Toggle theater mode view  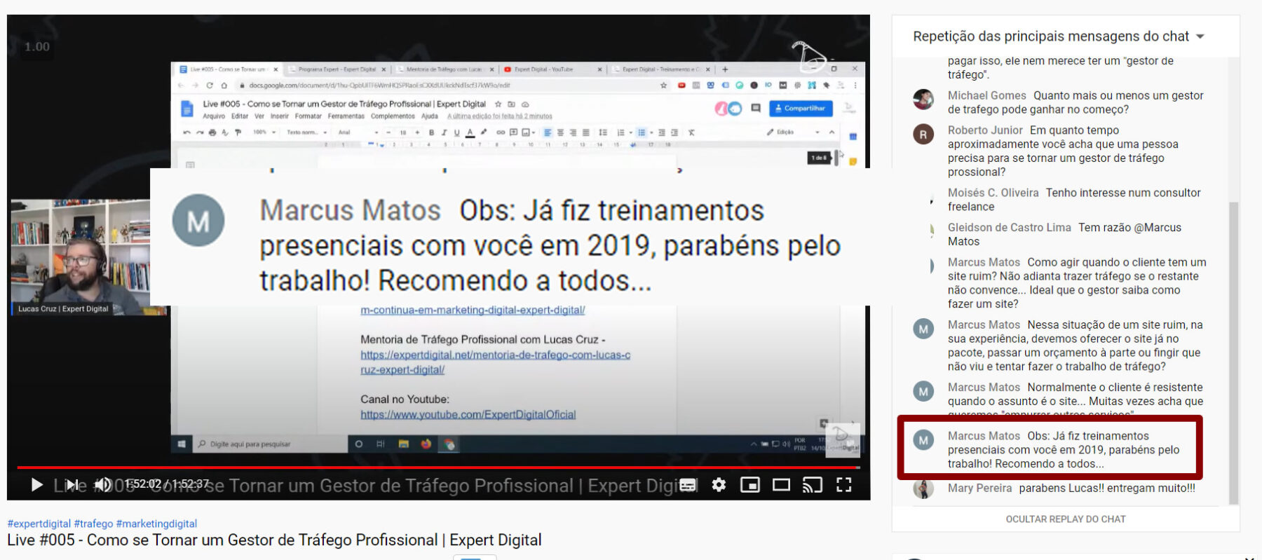(781, 484)
